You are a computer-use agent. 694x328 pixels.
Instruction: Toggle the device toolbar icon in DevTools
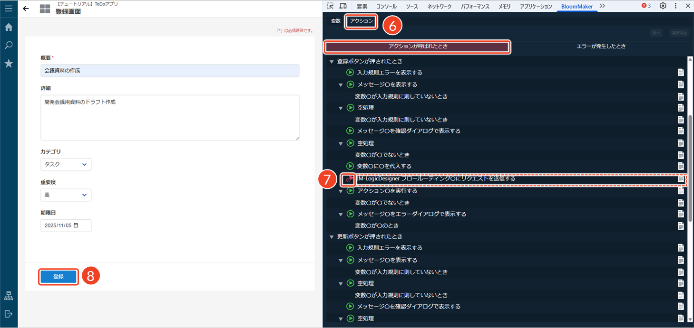pyautogui.click(x=342, y=6)
